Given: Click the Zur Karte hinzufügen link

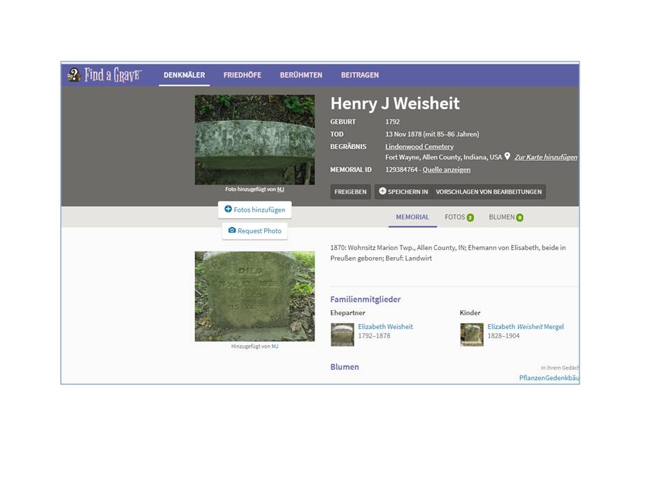Looking at the screenshot, I should [546, 157].
